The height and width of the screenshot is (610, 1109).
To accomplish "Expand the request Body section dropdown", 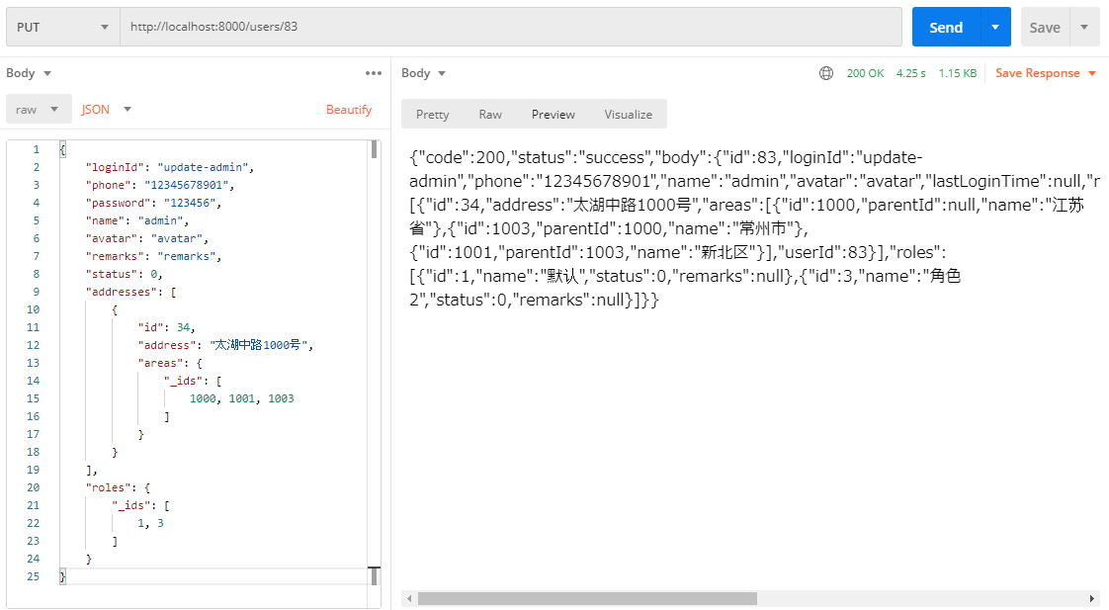I will tap(29, 73).
